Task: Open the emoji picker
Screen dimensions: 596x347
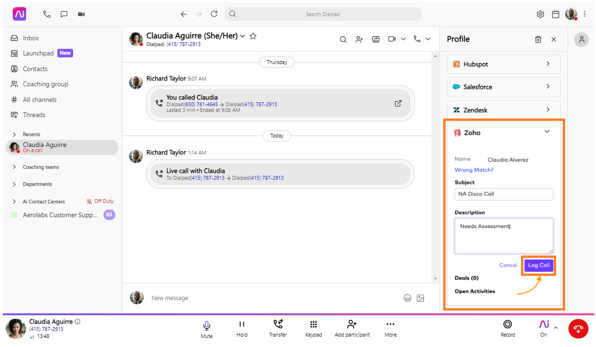Action: click(407, 298)
